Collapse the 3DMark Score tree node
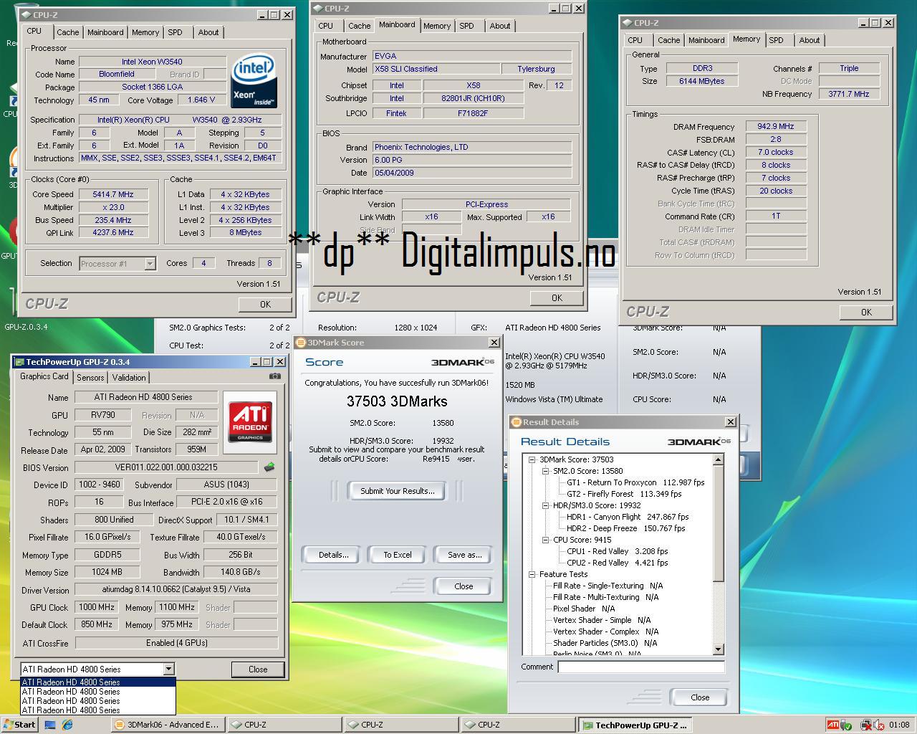This screenshot has height=734, width=917. pyautogui.click(x=532, y=459)
